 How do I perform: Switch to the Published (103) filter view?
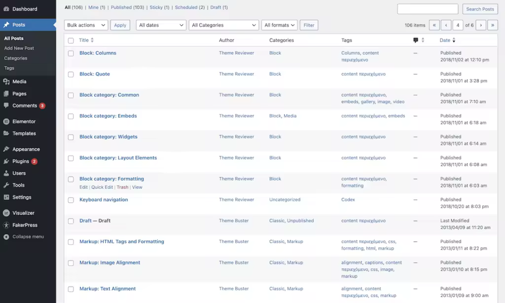click(127, 7)
